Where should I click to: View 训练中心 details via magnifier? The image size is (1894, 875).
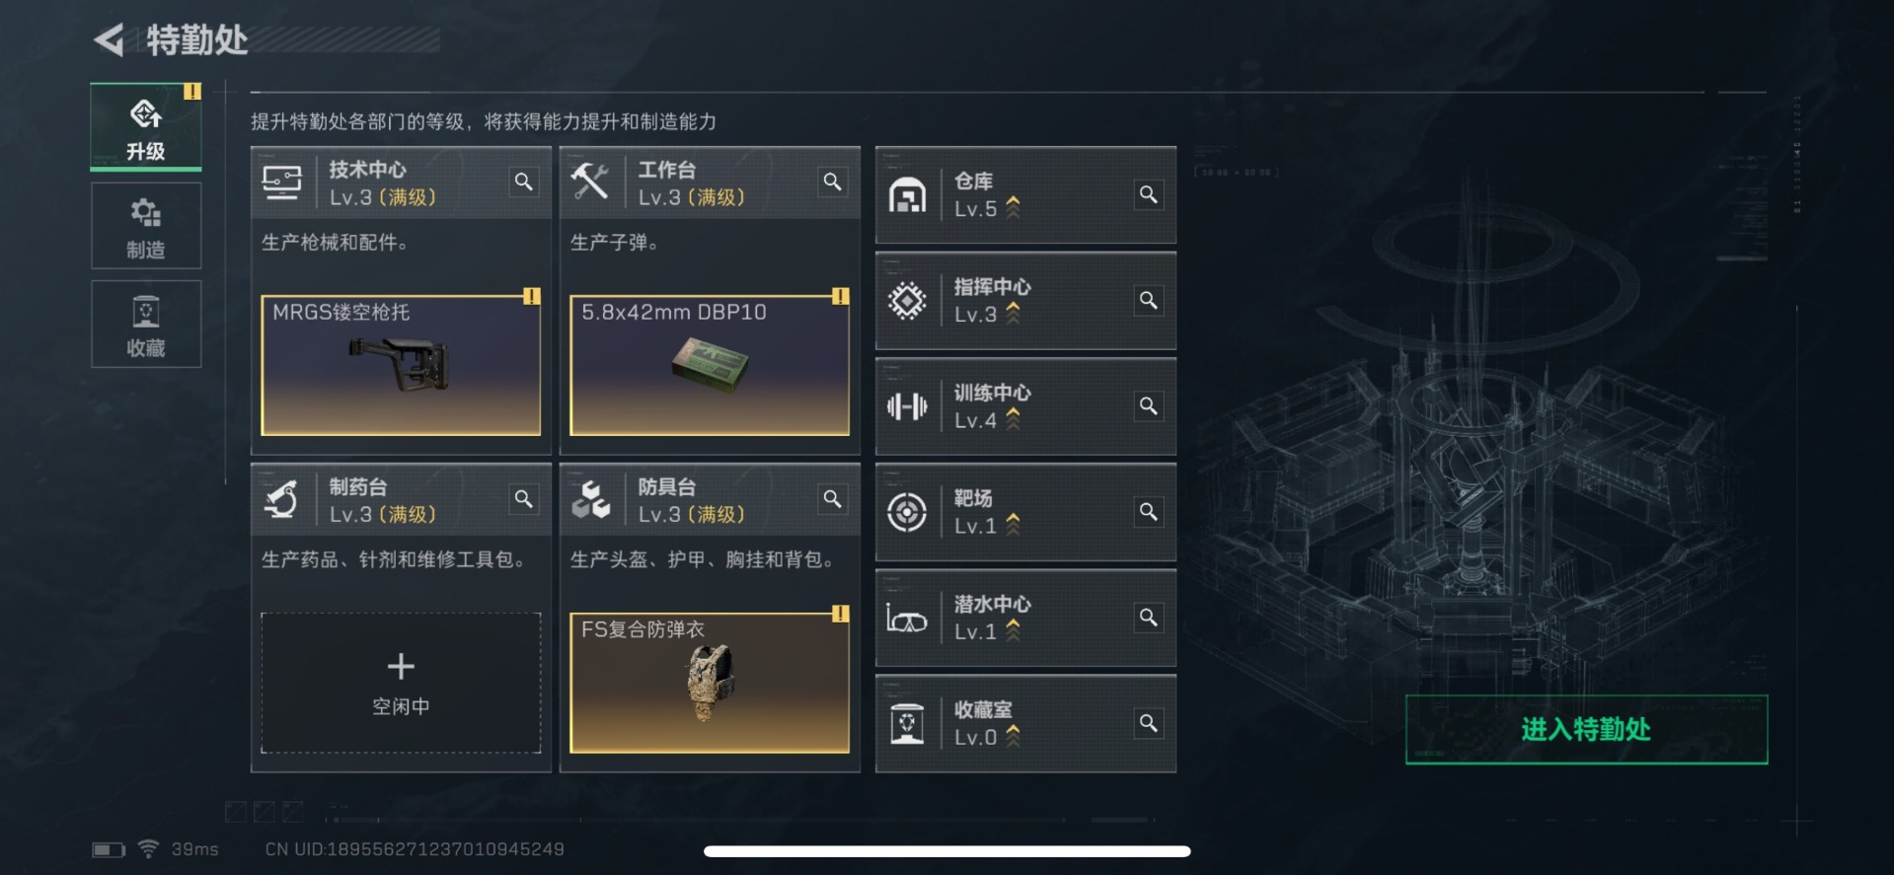coord(1149,405)
